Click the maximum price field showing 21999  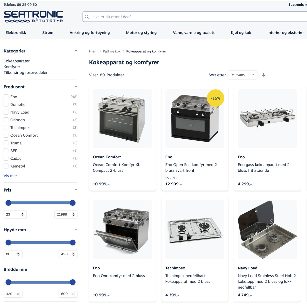66,214
